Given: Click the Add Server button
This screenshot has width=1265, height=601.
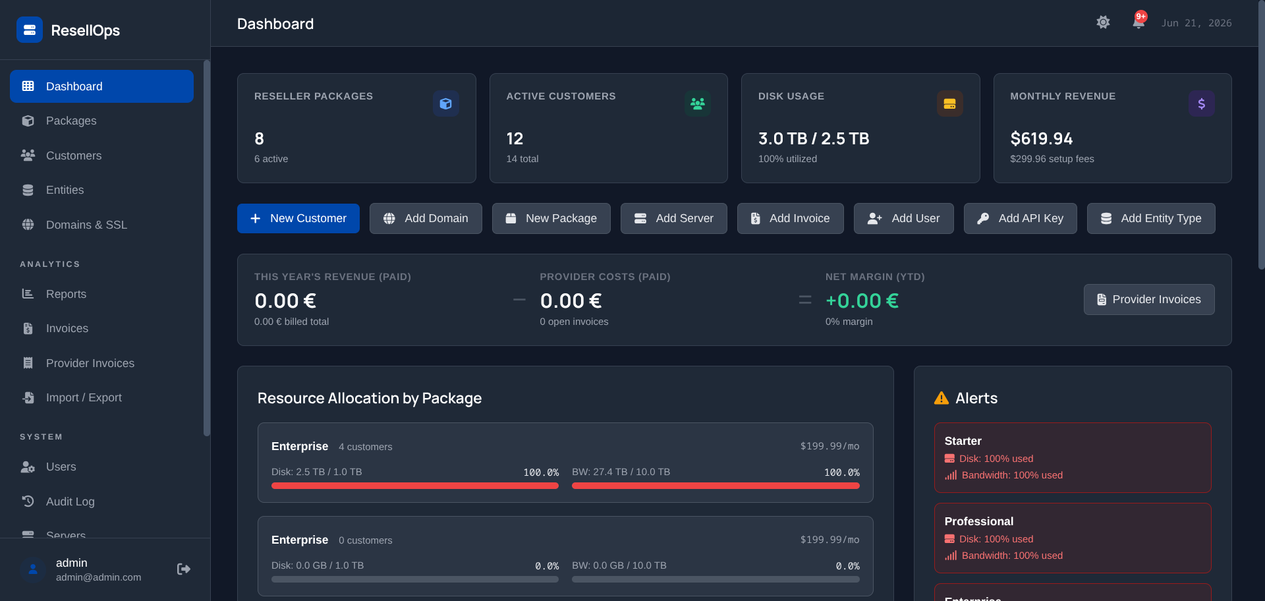Looking at the screenshot, I should 674,218.
